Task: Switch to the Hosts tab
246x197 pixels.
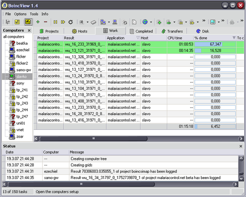Action: pos(80,31)
